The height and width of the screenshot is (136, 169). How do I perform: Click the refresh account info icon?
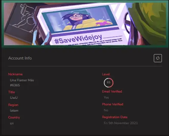coord(158,58)
